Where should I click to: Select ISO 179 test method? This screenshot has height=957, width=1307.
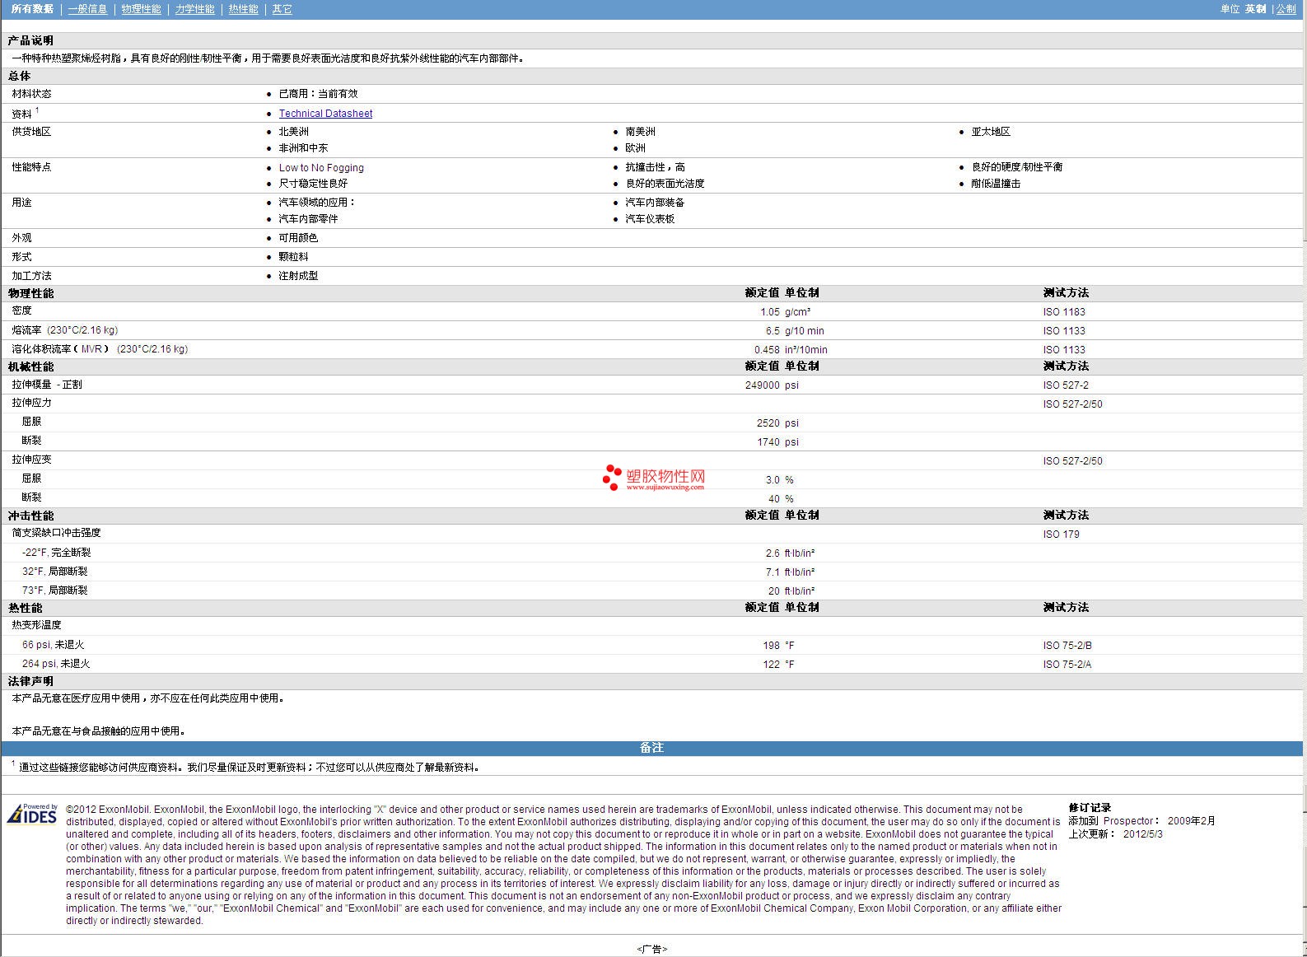click(x=1061, y=535)
